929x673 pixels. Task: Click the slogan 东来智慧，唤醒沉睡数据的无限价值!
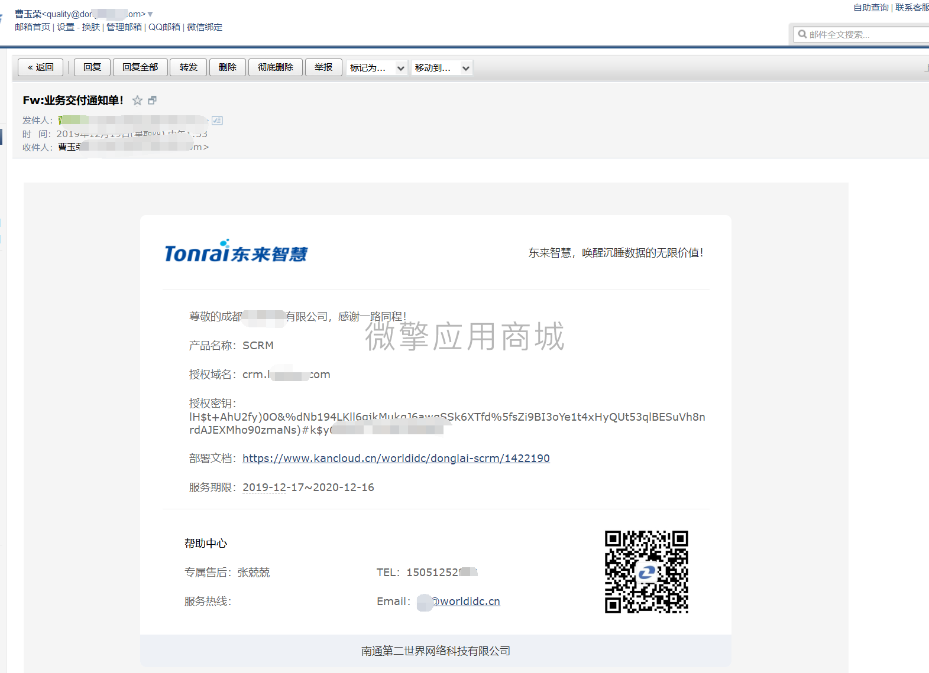point(616,253)
